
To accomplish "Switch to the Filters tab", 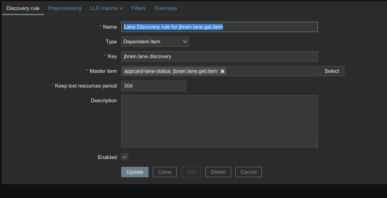I will 139,8.
